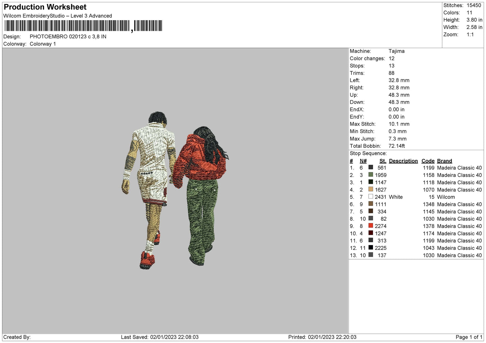The image size is (486, 343).
Task: Click the 'St.' column header
Action: click(383, 161)
